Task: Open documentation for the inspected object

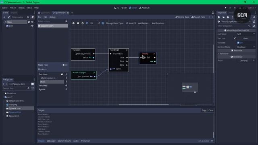Action: (254, 21)
